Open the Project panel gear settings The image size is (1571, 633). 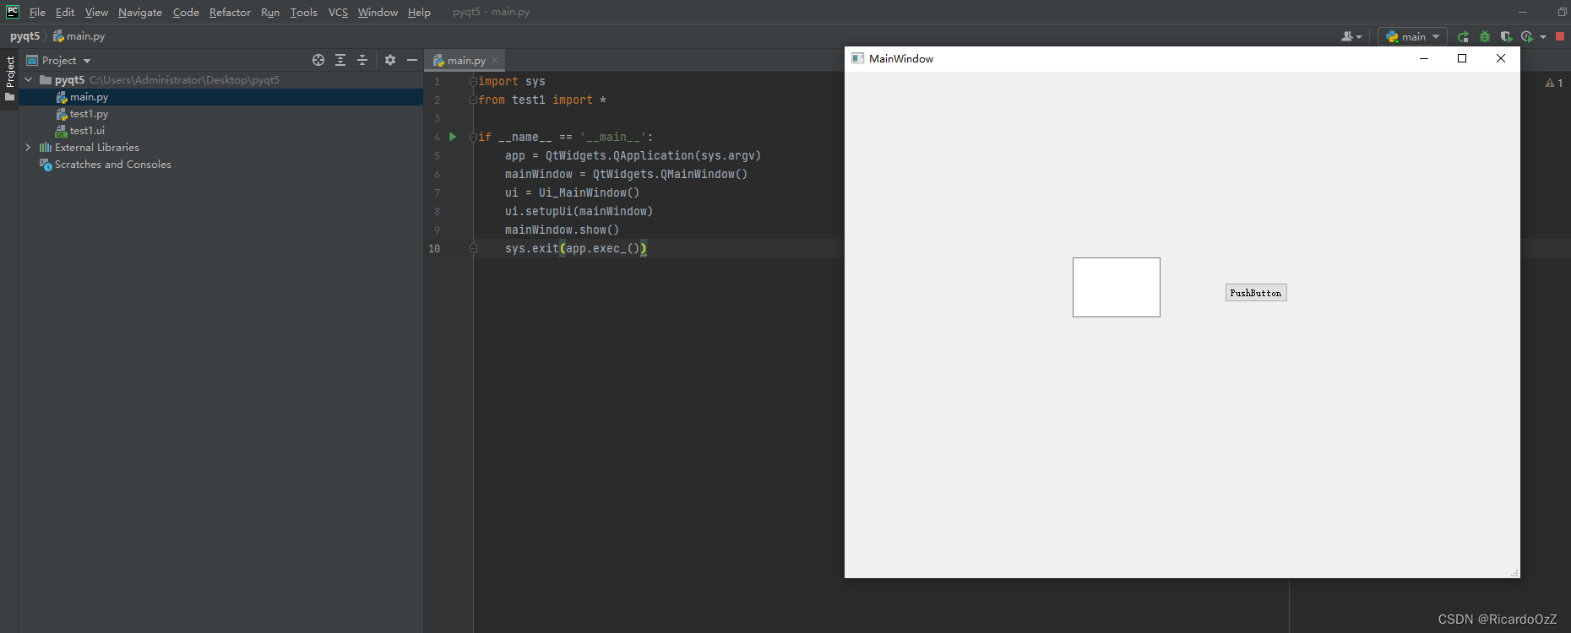point(390,60)
